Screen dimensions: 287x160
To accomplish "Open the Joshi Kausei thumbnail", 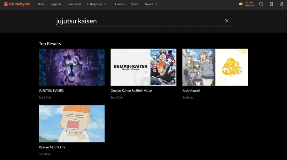I will pyautogui.click(x=215, y=67).
